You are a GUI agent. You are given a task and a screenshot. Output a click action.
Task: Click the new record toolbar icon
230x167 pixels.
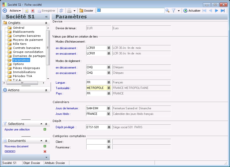26,11
